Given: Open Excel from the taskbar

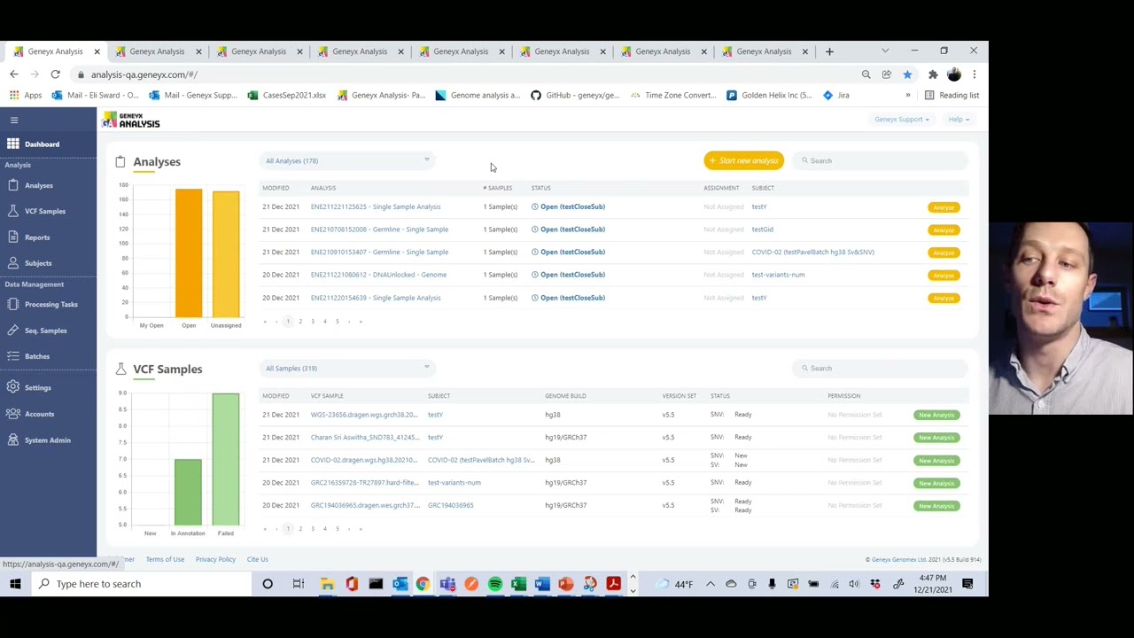Looking at the screenshot, I should (x=518, y=584).
